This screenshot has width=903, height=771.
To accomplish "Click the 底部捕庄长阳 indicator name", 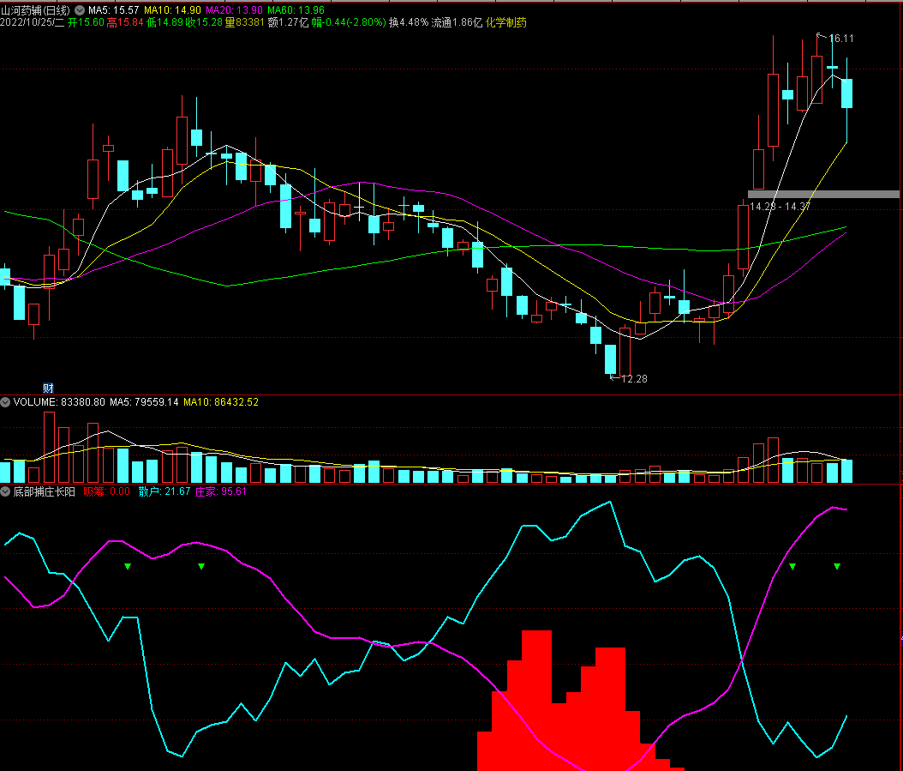I will point(44,491).
